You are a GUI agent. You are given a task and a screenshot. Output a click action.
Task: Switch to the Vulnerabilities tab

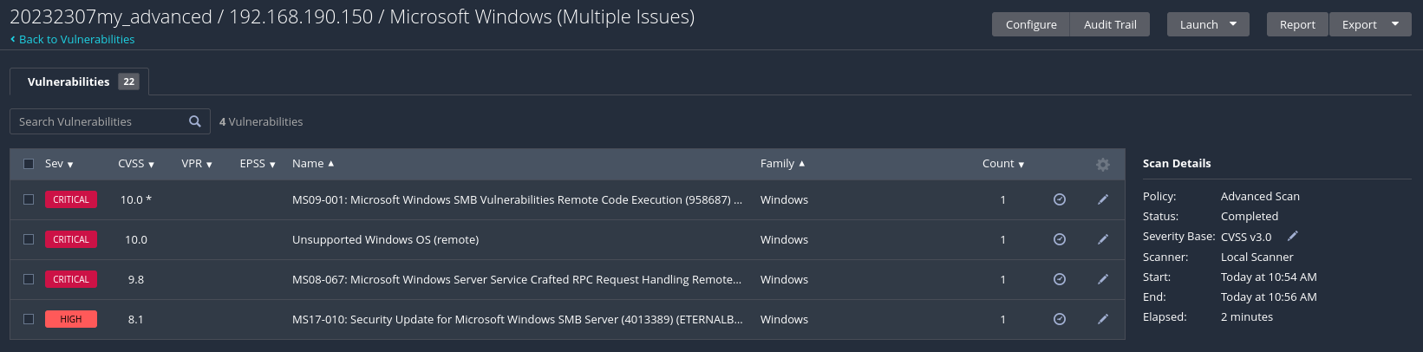[x=80, y=81]
